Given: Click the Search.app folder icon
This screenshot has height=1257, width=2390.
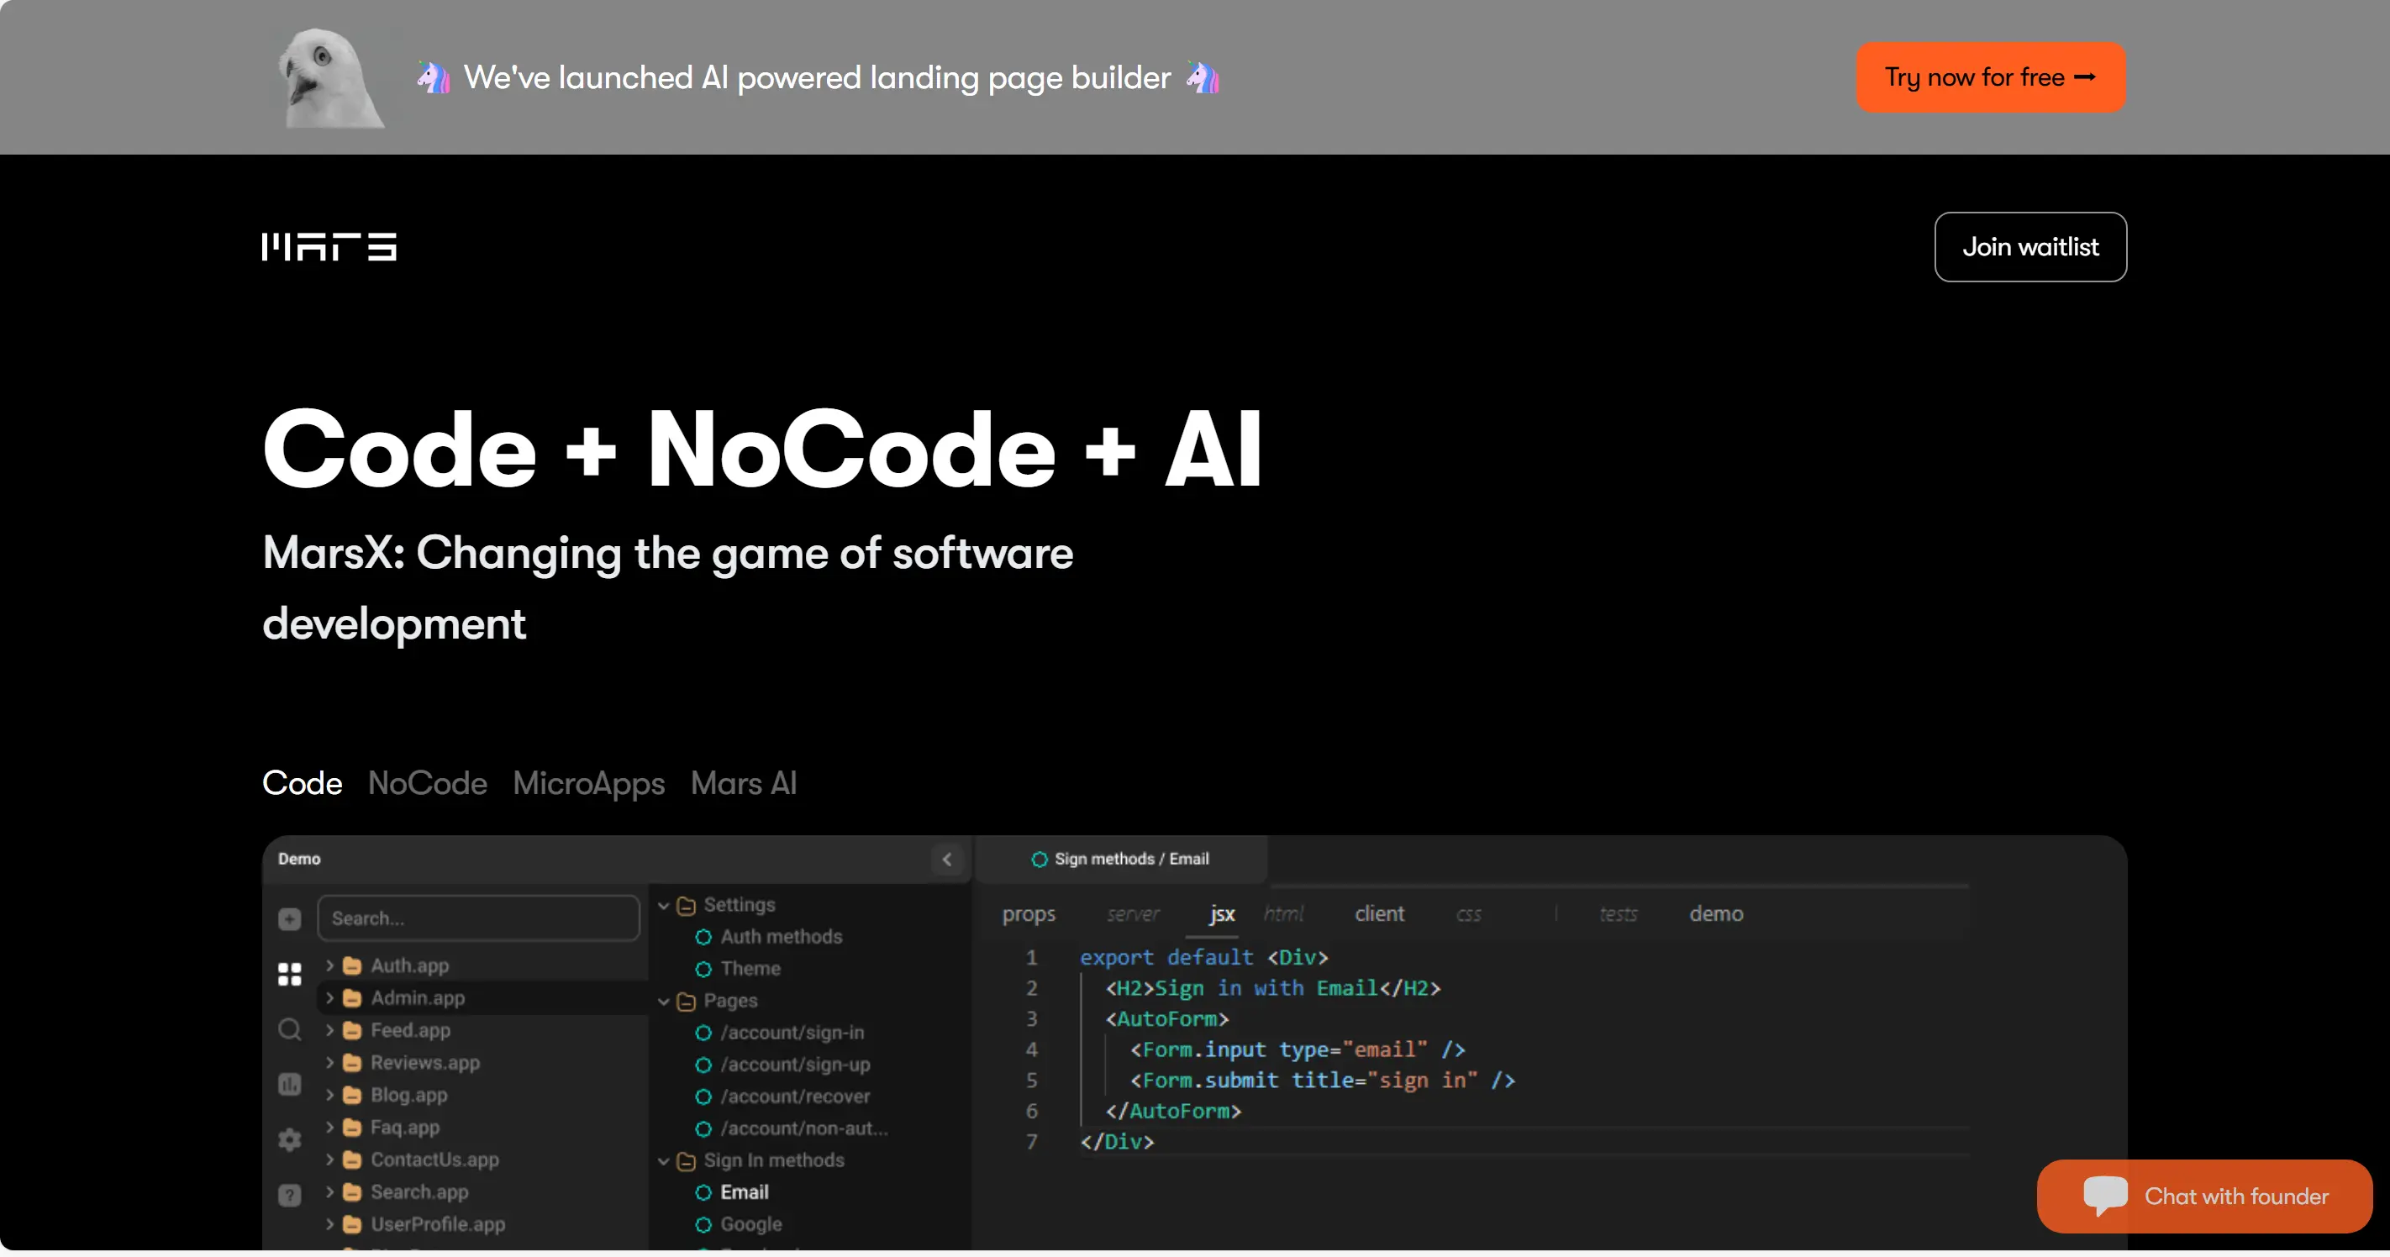Looking at the screenshot, I should coord(351,1192).
